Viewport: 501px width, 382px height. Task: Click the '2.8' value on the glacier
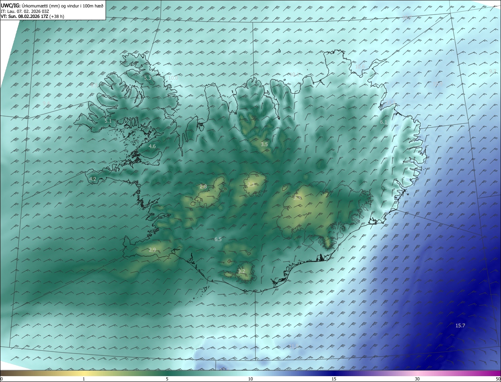click(x=203, y=186)
